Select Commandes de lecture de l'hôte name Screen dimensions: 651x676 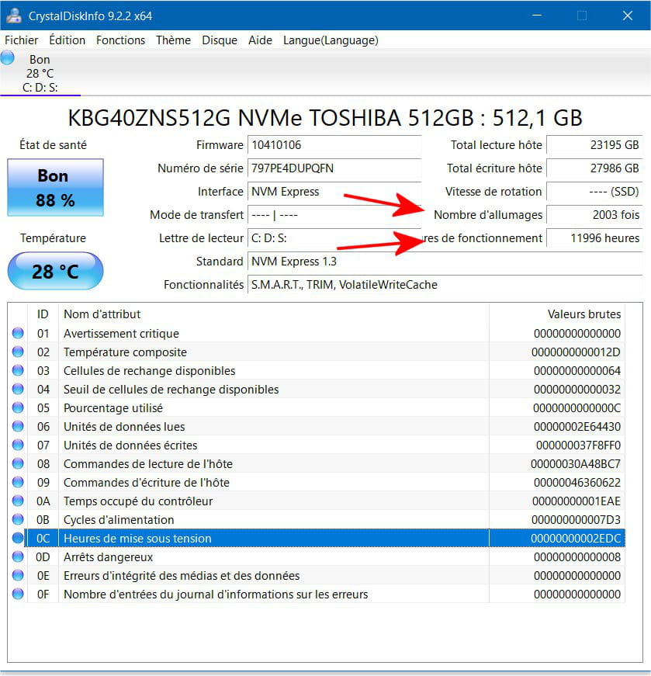pos(148,464)
